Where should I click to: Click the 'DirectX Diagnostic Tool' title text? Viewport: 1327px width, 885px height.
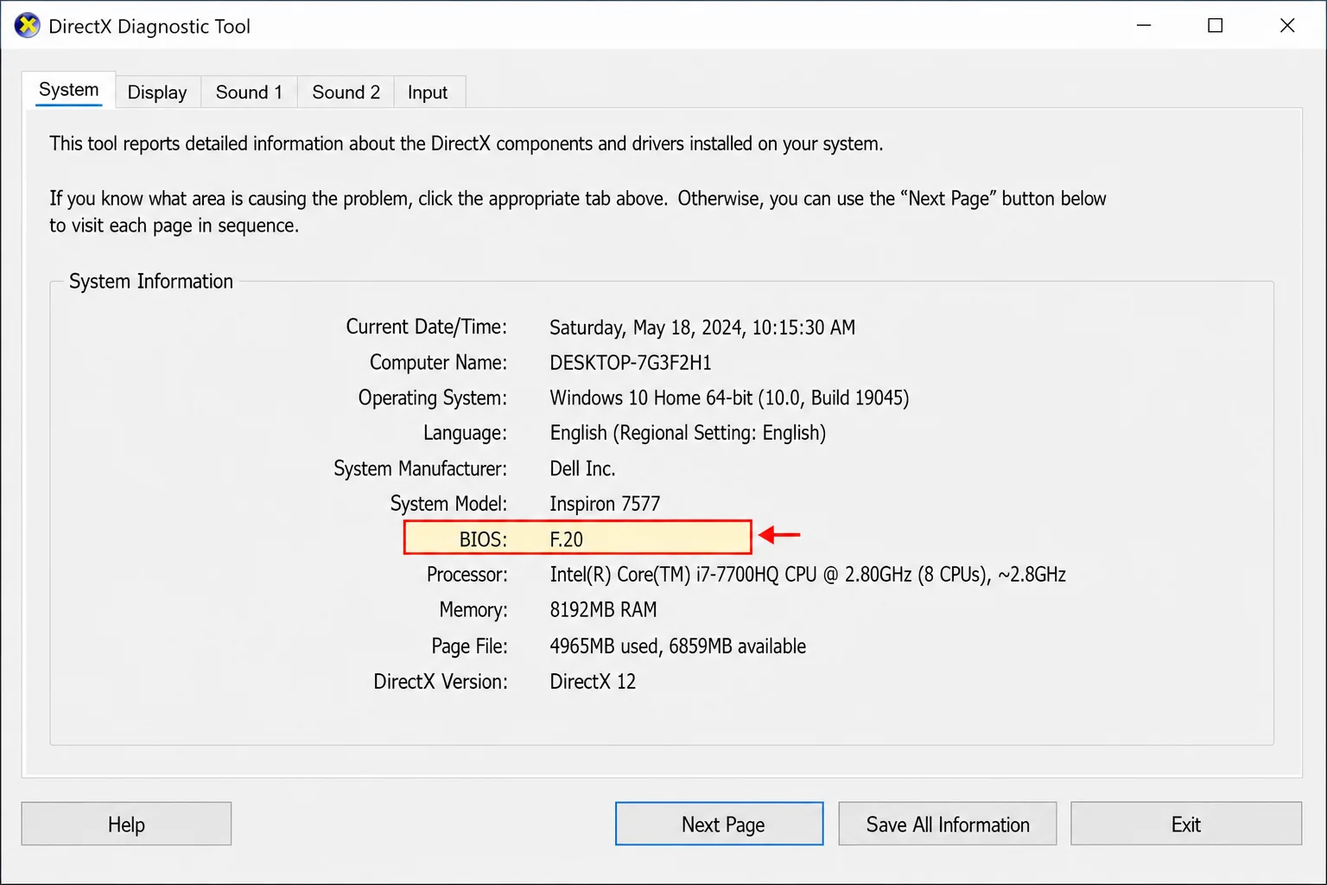tap(149, 27)
